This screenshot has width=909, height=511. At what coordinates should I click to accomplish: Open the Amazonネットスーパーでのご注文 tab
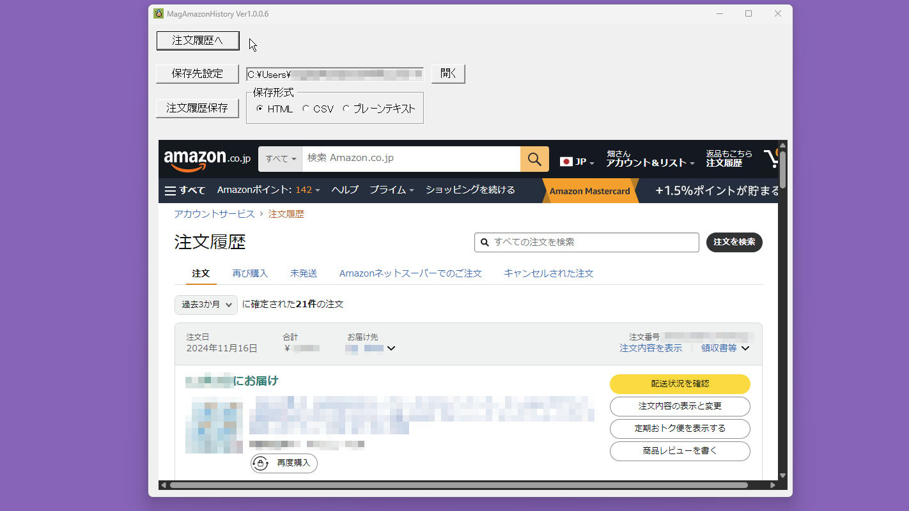410,273
